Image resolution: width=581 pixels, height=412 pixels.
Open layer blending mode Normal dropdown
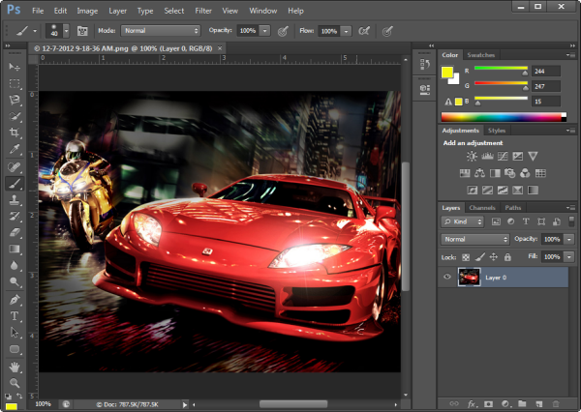(x=475, y=239)
